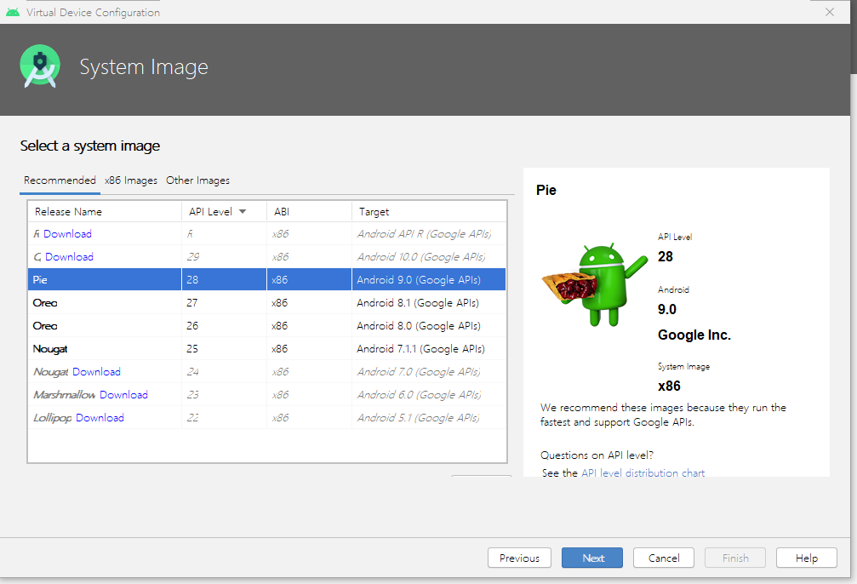The image size is (857, 584).
Task: Sort by API Level column arrow
Action: pos(243,212)
